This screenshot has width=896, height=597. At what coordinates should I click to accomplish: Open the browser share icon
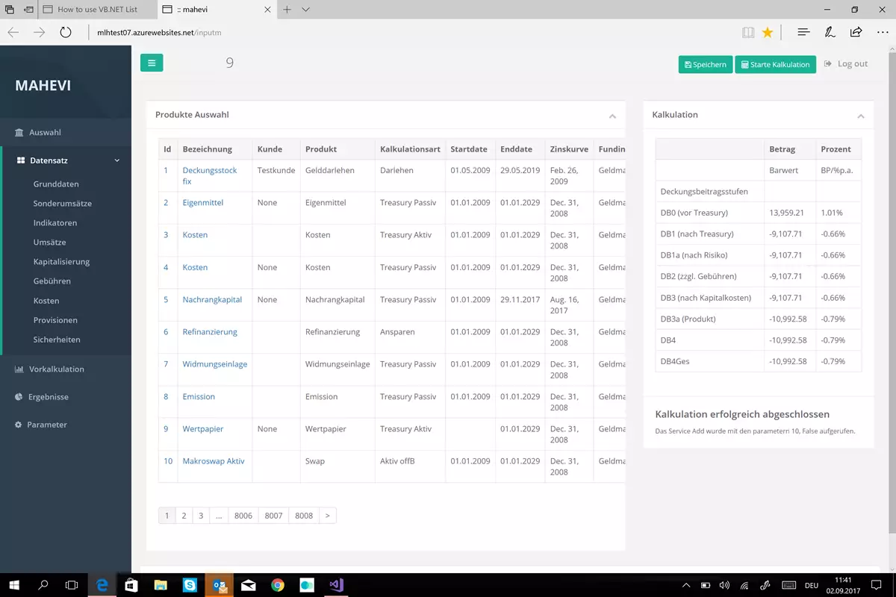[856, 33]
